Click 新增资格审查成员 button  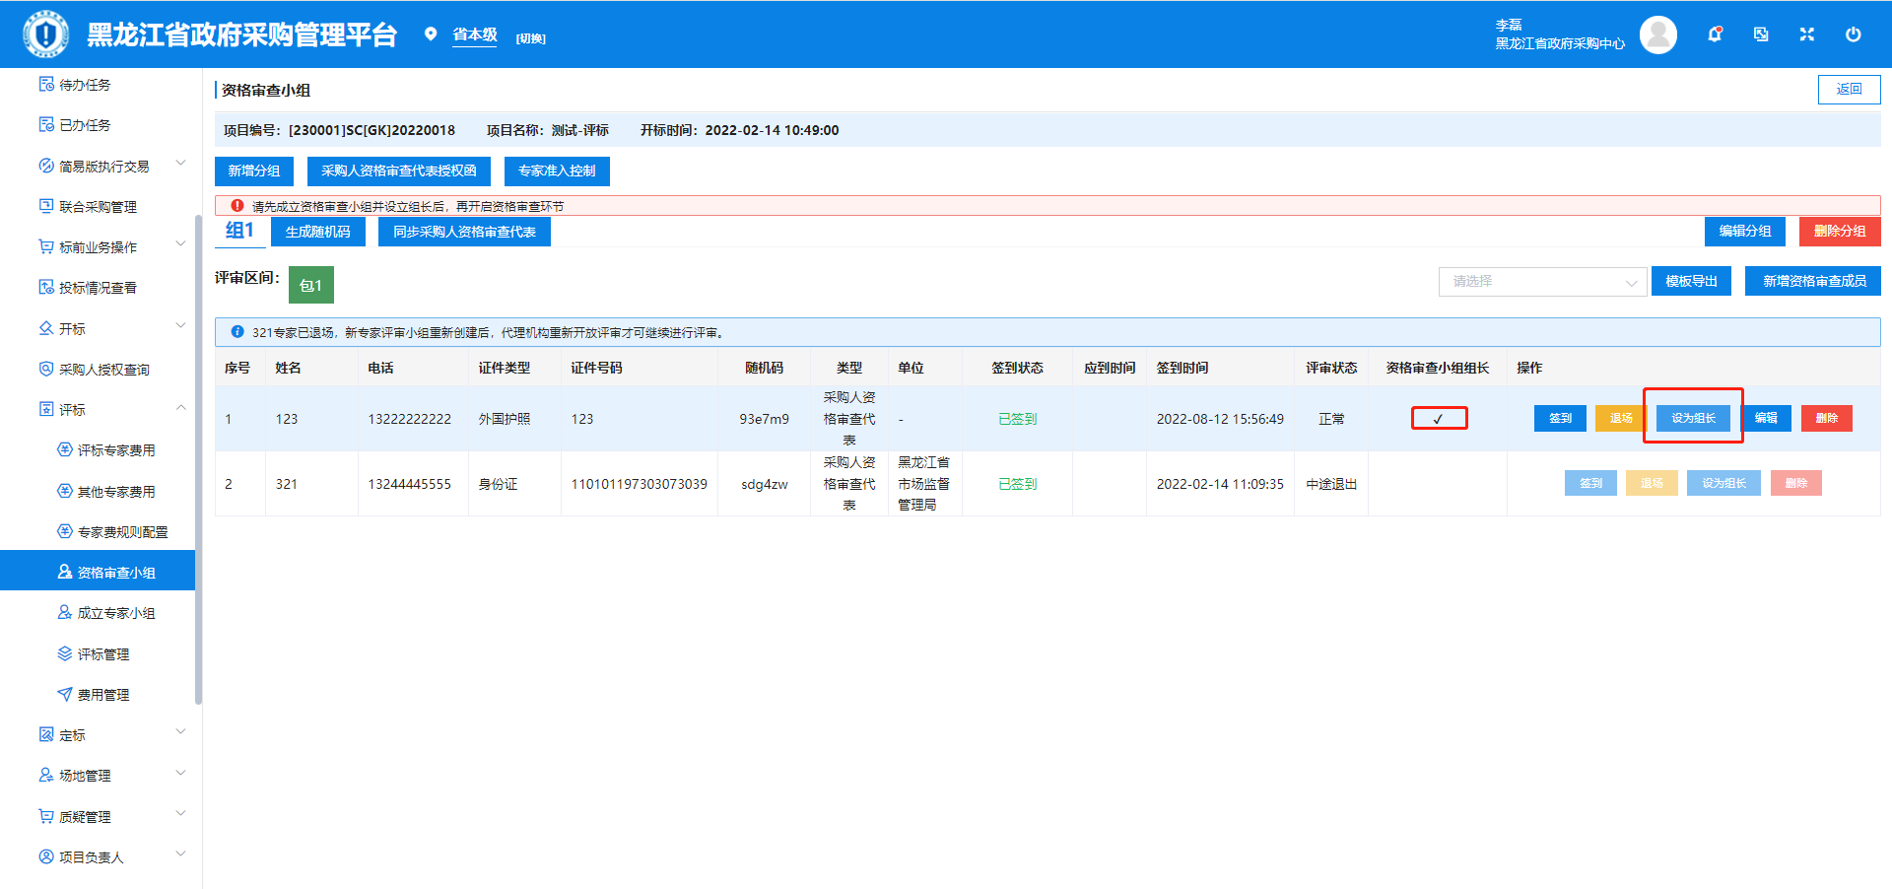coord(1813,281)
